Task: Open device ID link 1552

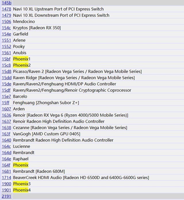Action: (7, 47)
